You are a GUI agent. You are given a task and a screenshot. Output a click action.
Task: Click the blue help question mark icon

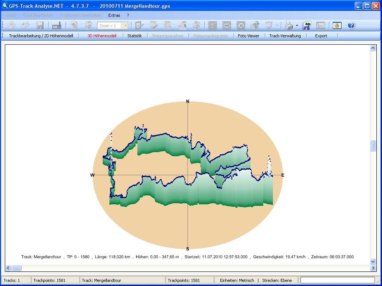351,25
